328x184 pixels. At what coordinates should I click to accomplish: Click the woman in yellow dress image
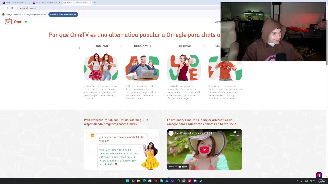point(150,156)
